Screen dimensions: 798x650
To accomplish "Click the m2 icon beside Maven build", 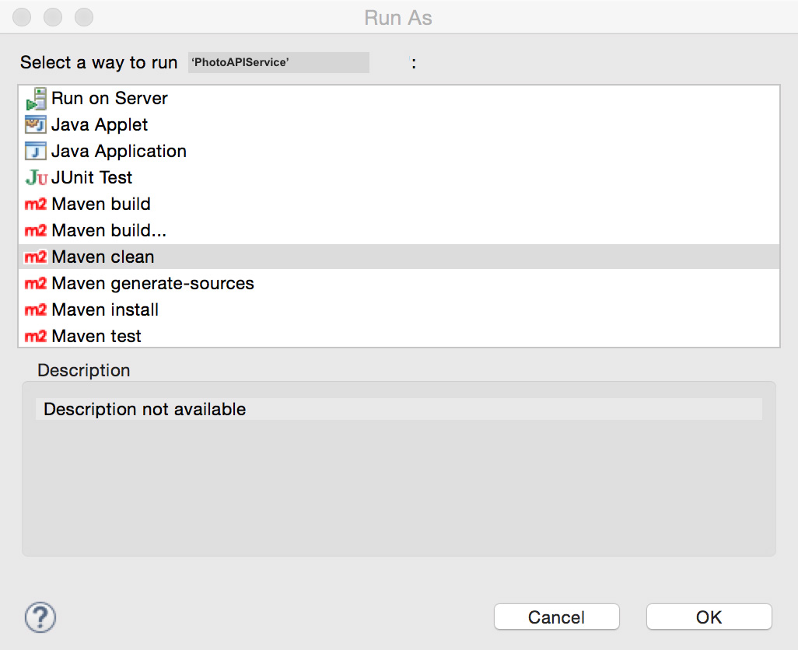I will [x=36, y=204].
